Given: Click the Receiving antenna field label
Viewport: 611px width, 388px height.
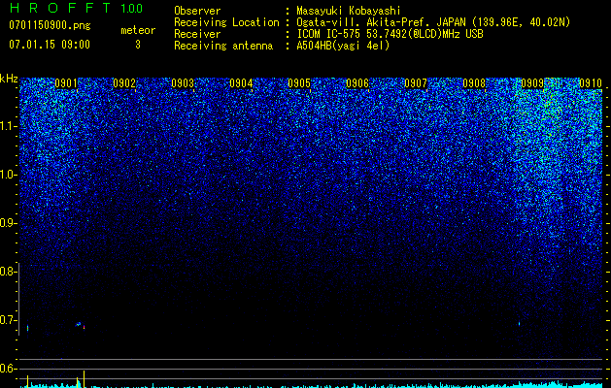Looking at the screenshot, I should click(x=223, y=46).
